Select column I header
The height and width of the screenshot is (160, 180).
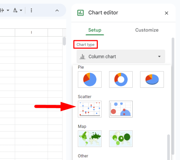31,33
